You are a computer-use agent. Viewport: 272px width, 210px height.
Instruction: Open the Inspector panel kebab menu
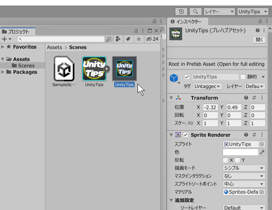click(x=267, y=22)
